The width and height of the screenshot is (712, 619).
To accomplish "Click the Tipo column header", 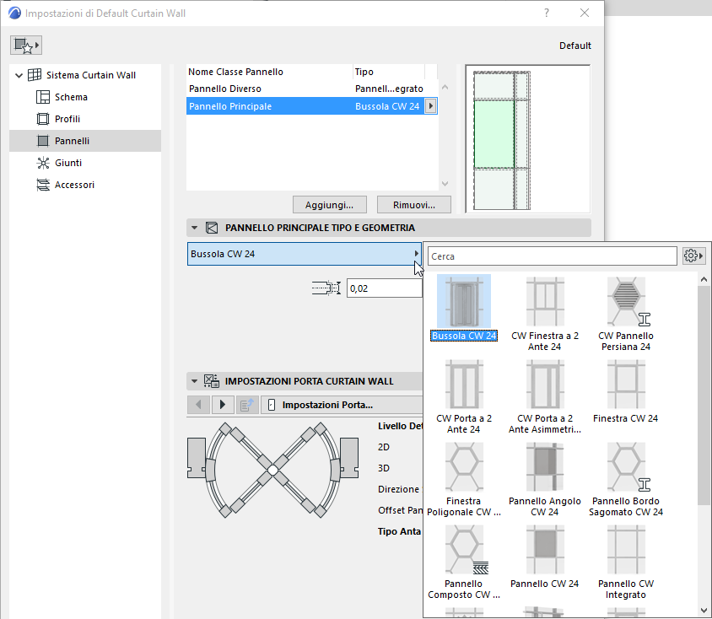I will 389,72.
